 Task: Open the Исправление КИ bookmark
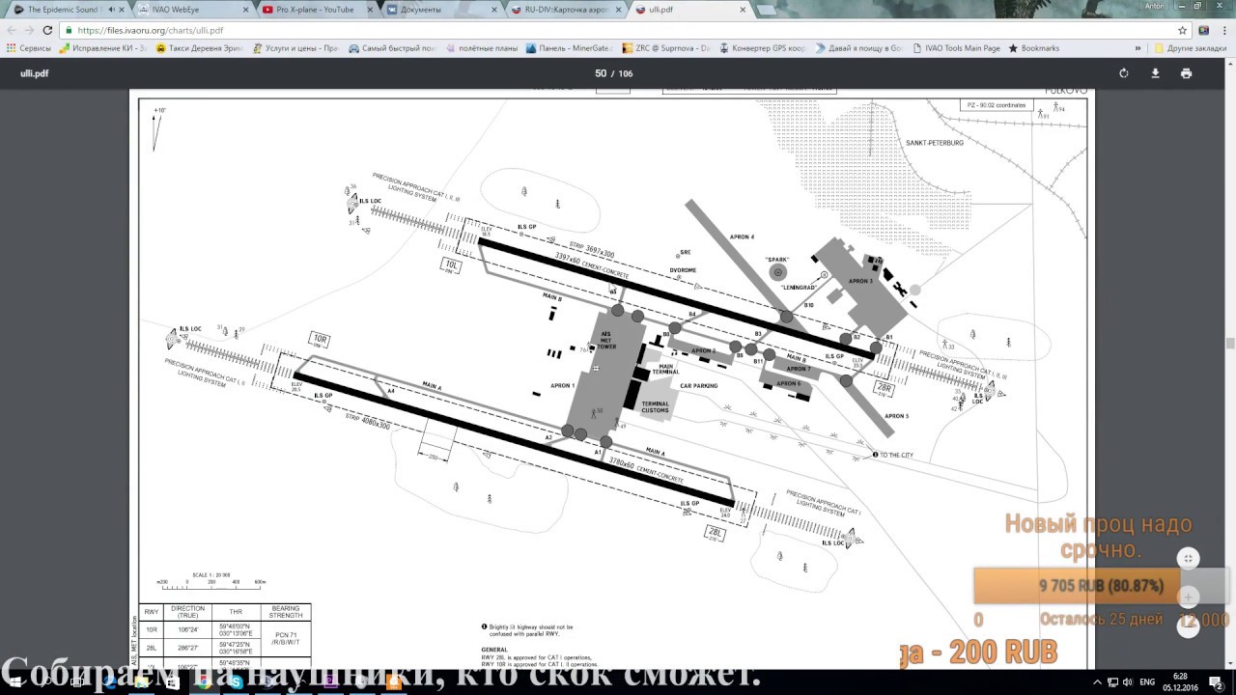(x=102, y=48)
